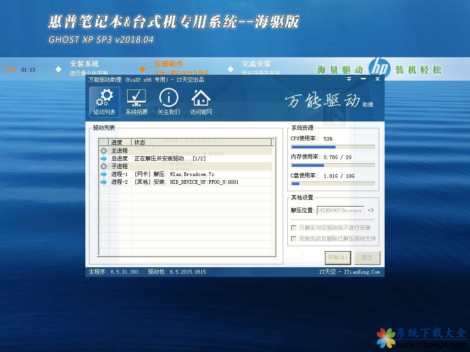Click the 退出 button

click(x=367, y=258)
